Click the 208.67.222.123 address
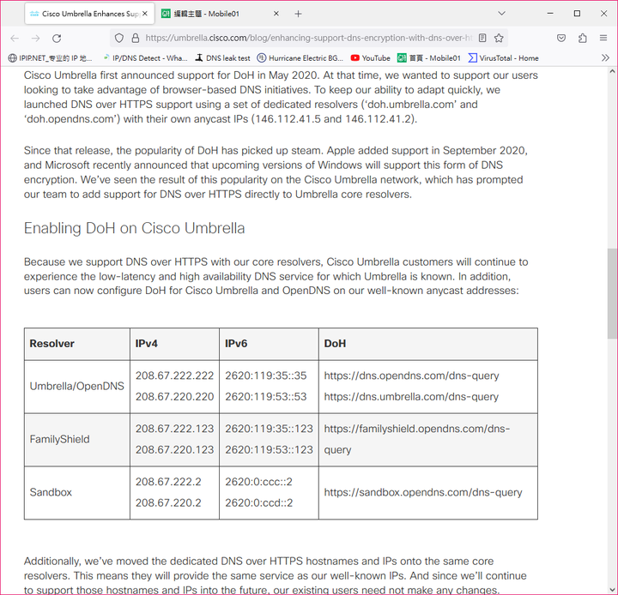 [174, 429]
